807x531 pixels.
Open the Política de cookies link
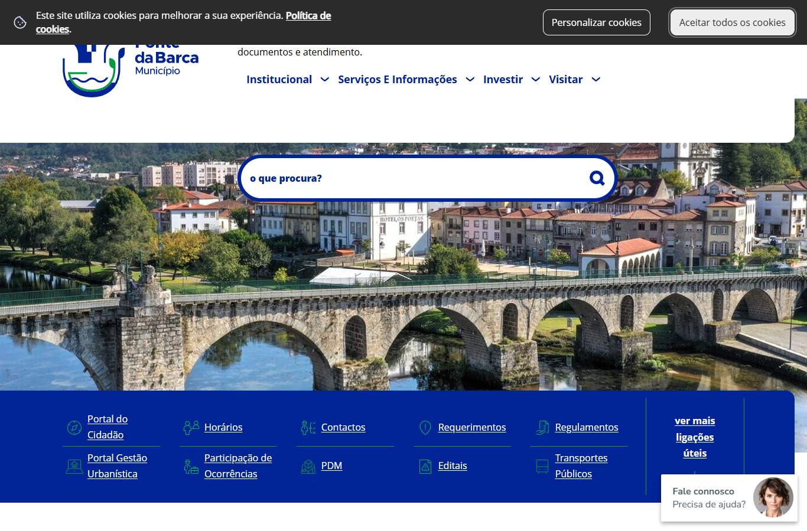tap(308, 16)
